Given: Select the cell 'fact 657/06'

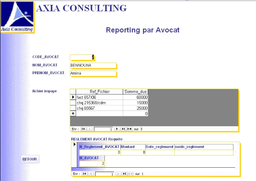Looking at the screenshot, I should (x=99, y=97).
